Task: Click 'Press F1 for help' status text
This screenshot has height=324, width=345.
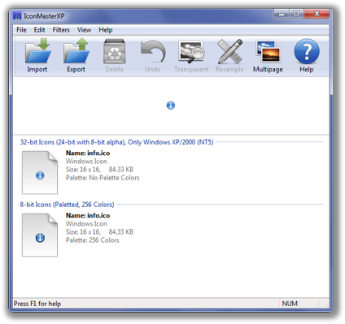Action: point(37,304)
